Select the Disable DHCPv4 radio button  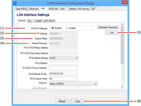66,28
